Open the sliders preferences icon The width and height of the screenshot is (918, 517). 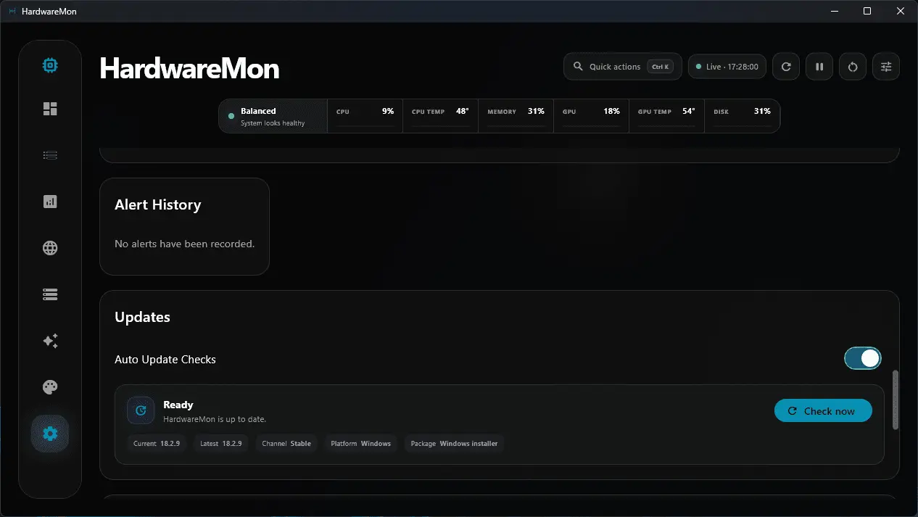tap(886, 67)
